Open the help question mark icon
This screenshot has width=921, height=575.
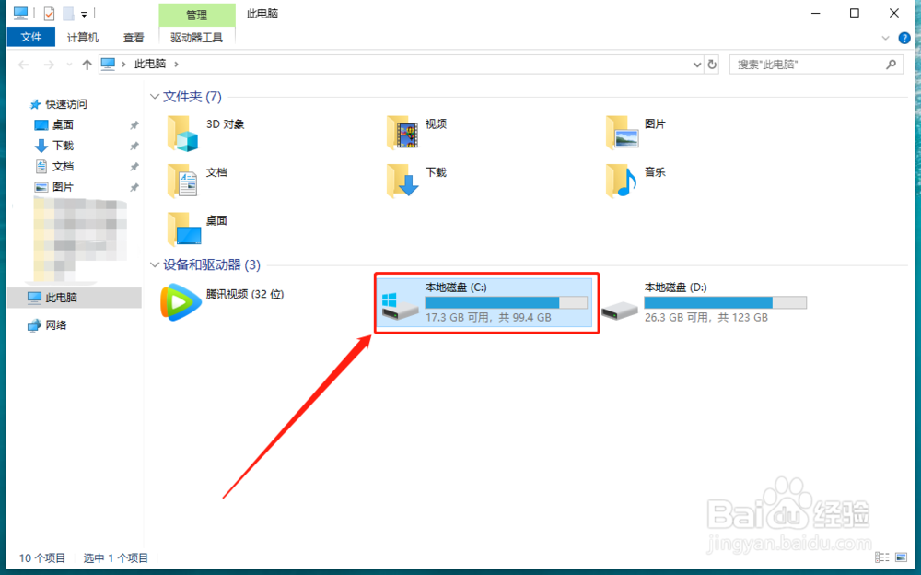[904, 38]
